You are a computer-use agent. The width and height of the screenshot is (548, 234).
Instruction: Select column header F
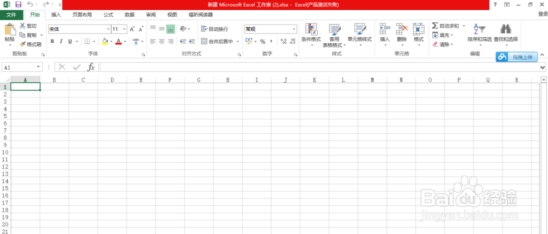point(170,80)
